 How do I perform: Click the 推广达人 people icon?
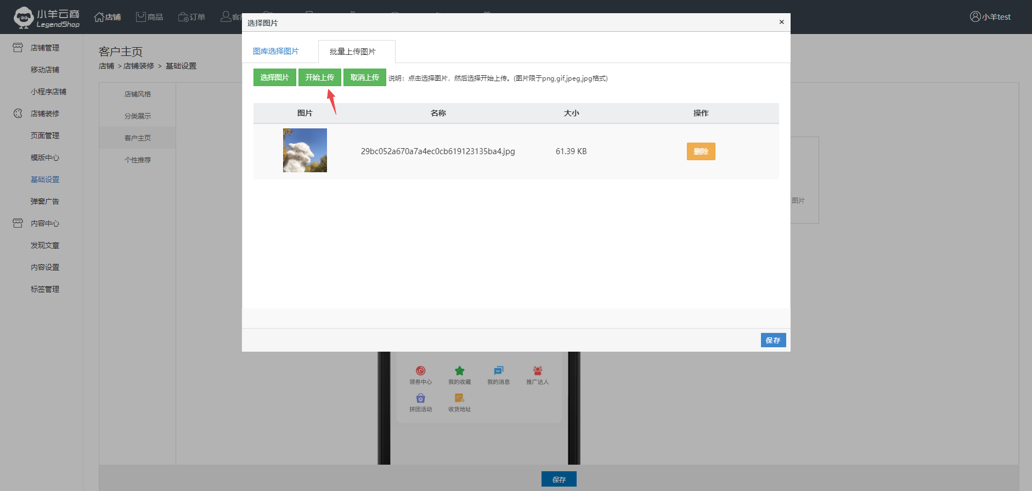click(x=537, y=371)
